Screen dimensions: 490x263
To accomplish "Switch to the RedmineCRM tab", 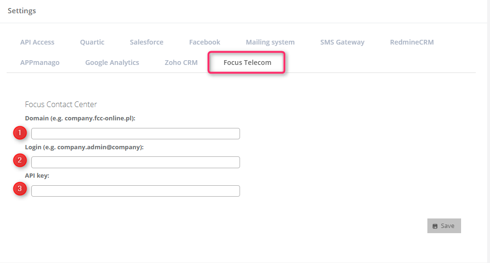I will (412, 42).
